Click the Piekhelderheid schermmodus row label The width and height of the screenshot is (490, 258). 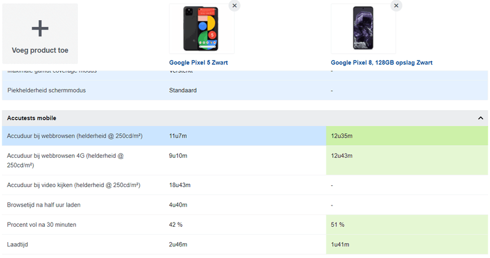tap(47, 90)
